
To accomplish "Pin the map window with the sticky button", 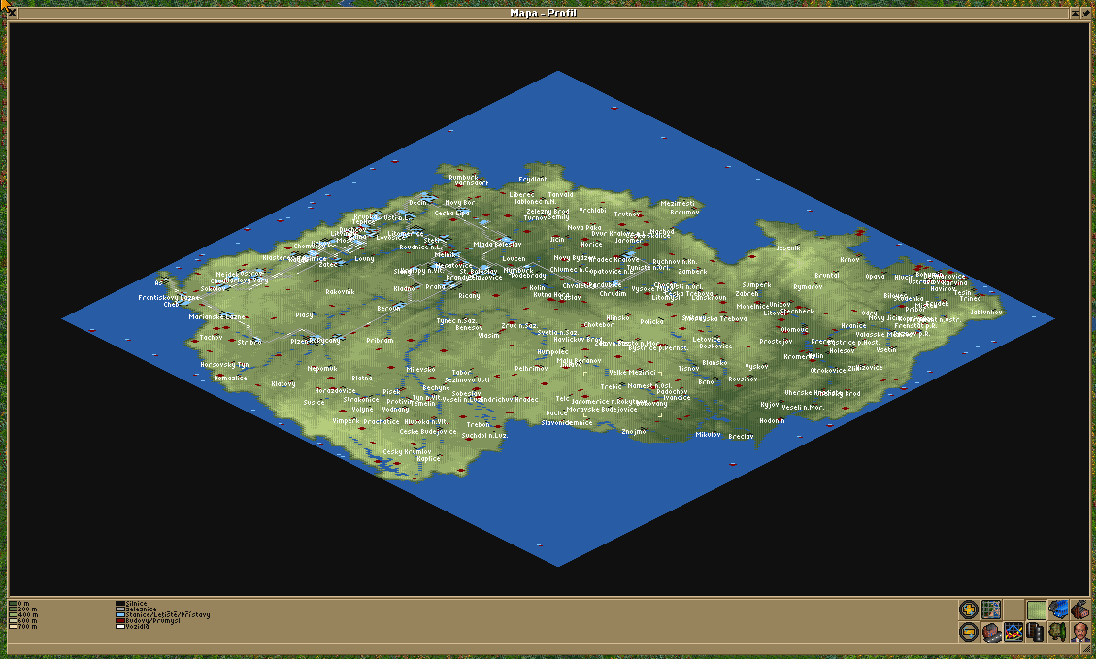I will (x=1085, y=13).
